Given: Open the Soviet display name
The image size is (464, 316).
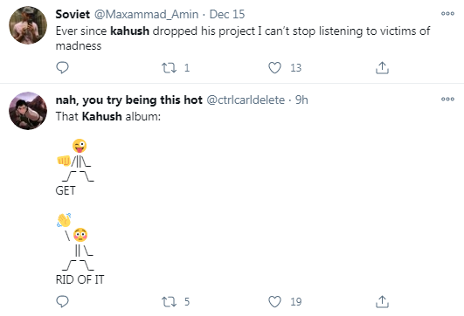Looking at the screenshot, I should (73, 14).
